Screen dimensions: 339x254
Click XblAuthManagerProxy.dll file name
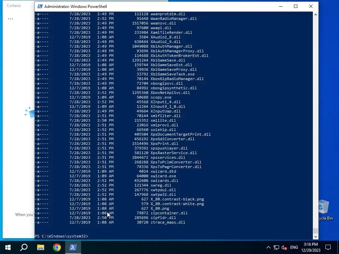pyautogui.click(x=177, y=51)
